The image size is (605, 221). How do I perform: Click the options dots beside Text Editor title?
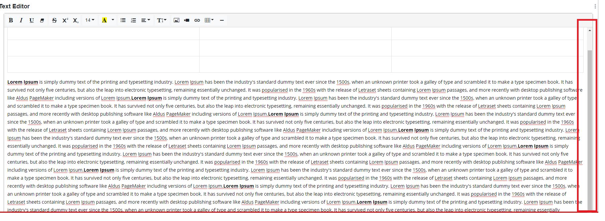coord(595,6)
